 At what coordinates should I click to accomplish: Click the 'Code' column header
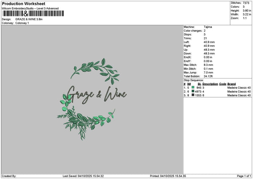point(223,84)
